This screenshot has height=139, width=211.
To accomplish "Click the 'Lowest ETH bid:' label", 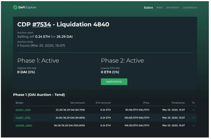I will pyautogui.click(x=110, y=68).
